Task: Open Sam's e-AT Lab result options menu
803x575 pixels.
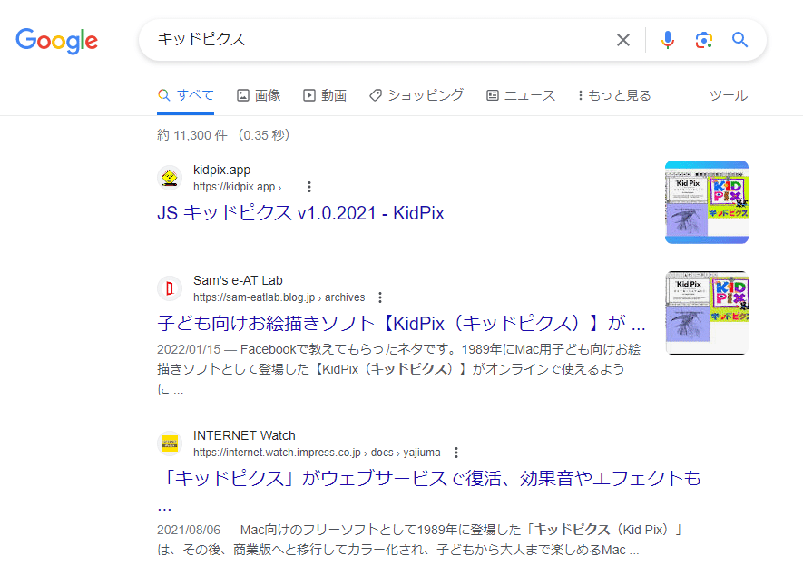Action: point(380,297)
